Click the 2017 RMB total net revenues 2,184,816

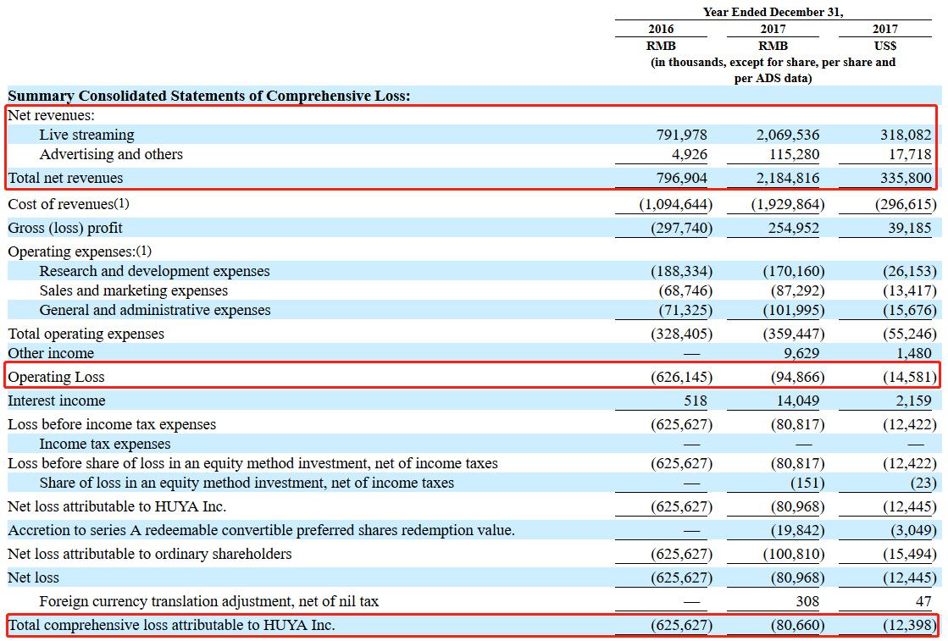[x=788, y=178]
